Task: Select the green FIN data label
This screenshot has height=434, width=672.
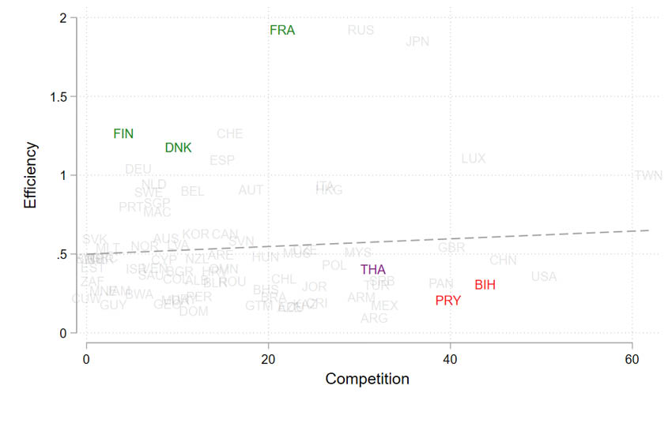Action: pos(123,133)
